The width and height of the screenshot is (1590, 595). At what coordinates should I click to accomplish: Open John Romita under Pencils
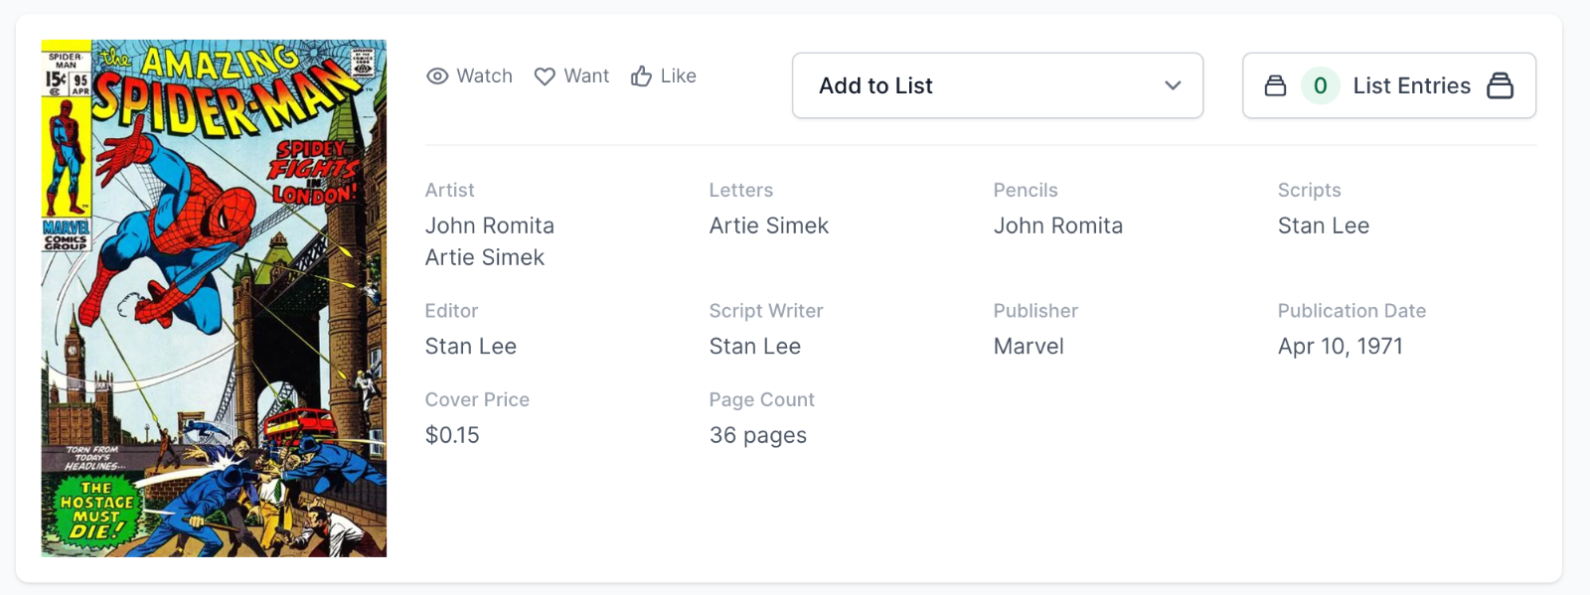coord(1058,225)
